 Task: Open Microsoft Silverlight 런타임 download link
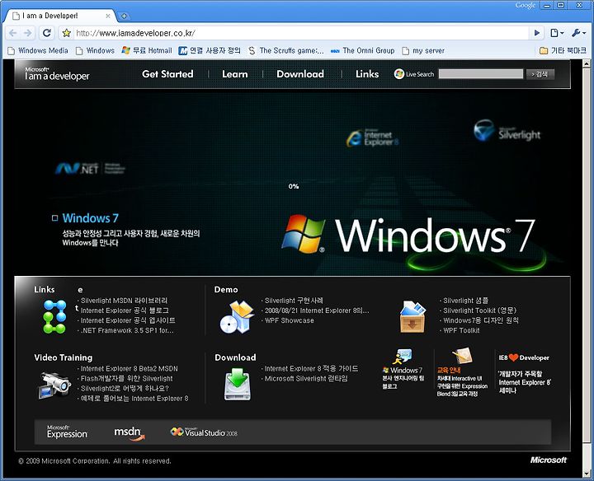306,379
